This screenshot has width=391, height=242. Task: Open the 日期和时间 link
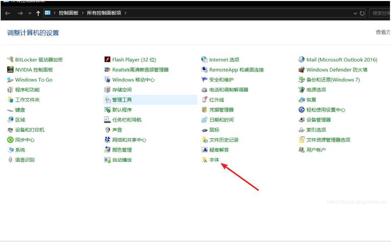[x=221, y=120]
